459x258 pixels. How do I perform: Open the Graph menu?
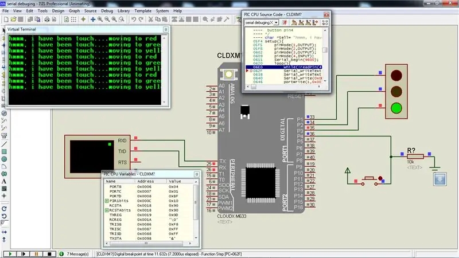(x=74, y=11)
